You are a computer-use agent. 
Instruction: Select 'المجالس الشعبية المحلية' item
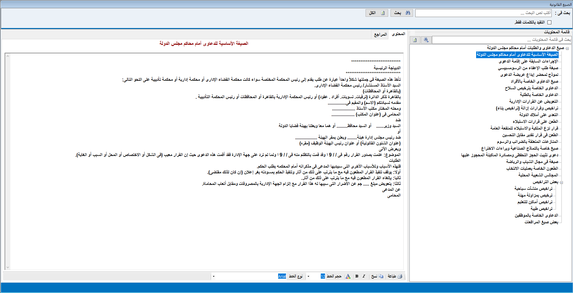coord(538,175)
